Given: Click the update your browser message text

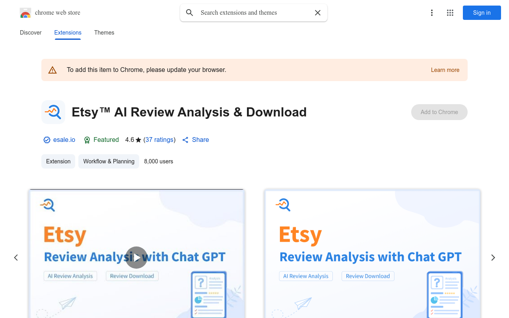Looking at the screenshot, I should coord(146,70).
